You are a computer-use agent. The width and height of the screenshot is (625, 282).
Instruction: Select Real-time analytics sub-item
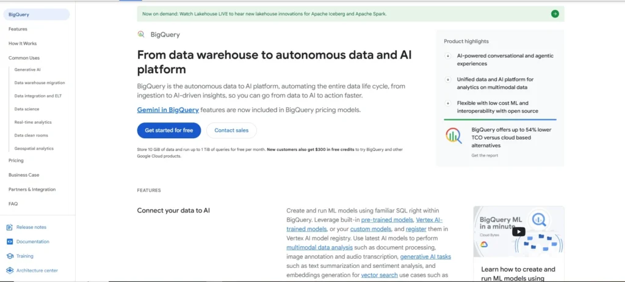33,122
